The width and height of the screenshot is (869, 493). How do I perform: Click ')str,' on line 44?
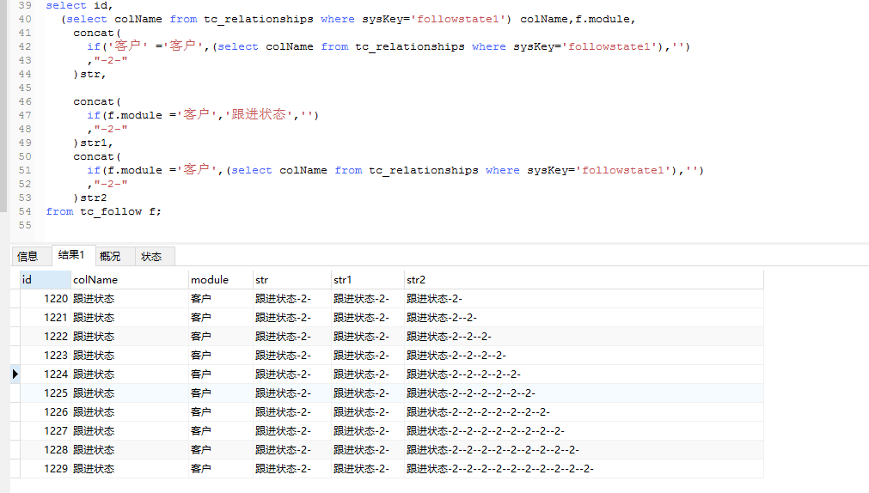89,74
